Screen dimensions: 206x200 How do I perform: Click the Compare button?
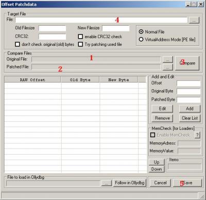click(187, 63)
